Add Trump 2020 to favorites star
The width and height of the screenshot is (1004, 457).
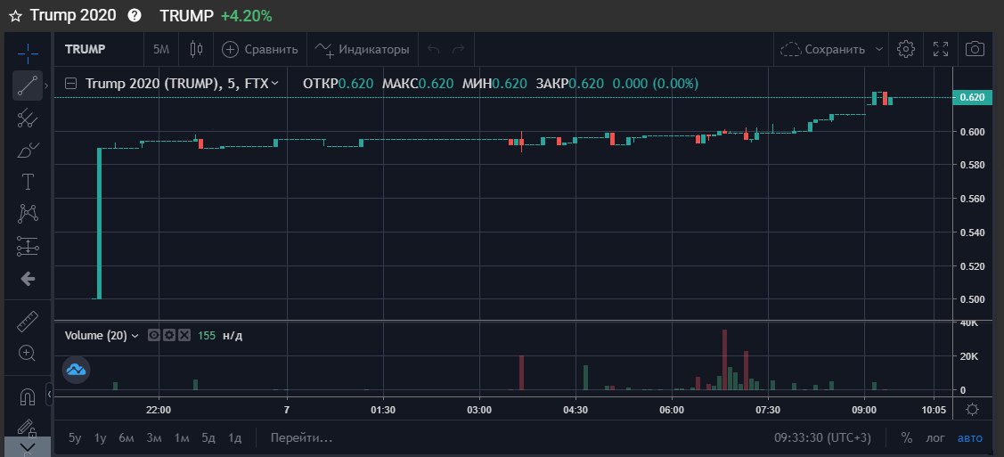[15, 16]
